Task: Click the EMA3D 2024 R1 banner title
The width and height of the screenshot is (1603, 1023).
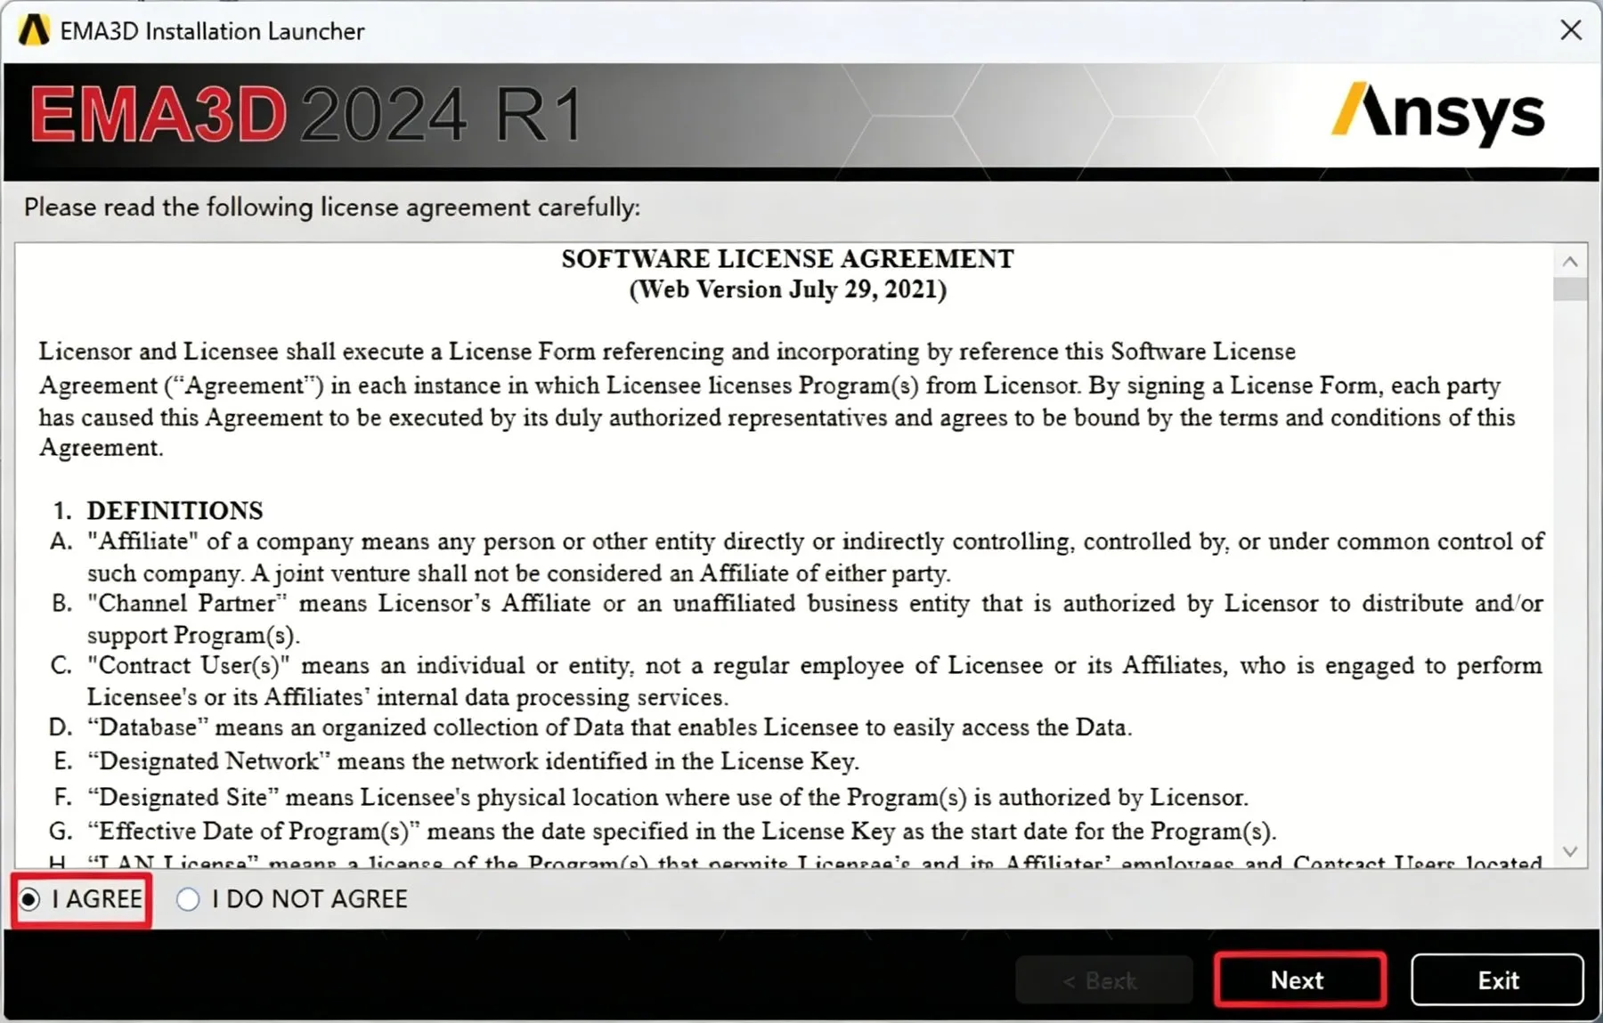Action: [x=308, y=115]
